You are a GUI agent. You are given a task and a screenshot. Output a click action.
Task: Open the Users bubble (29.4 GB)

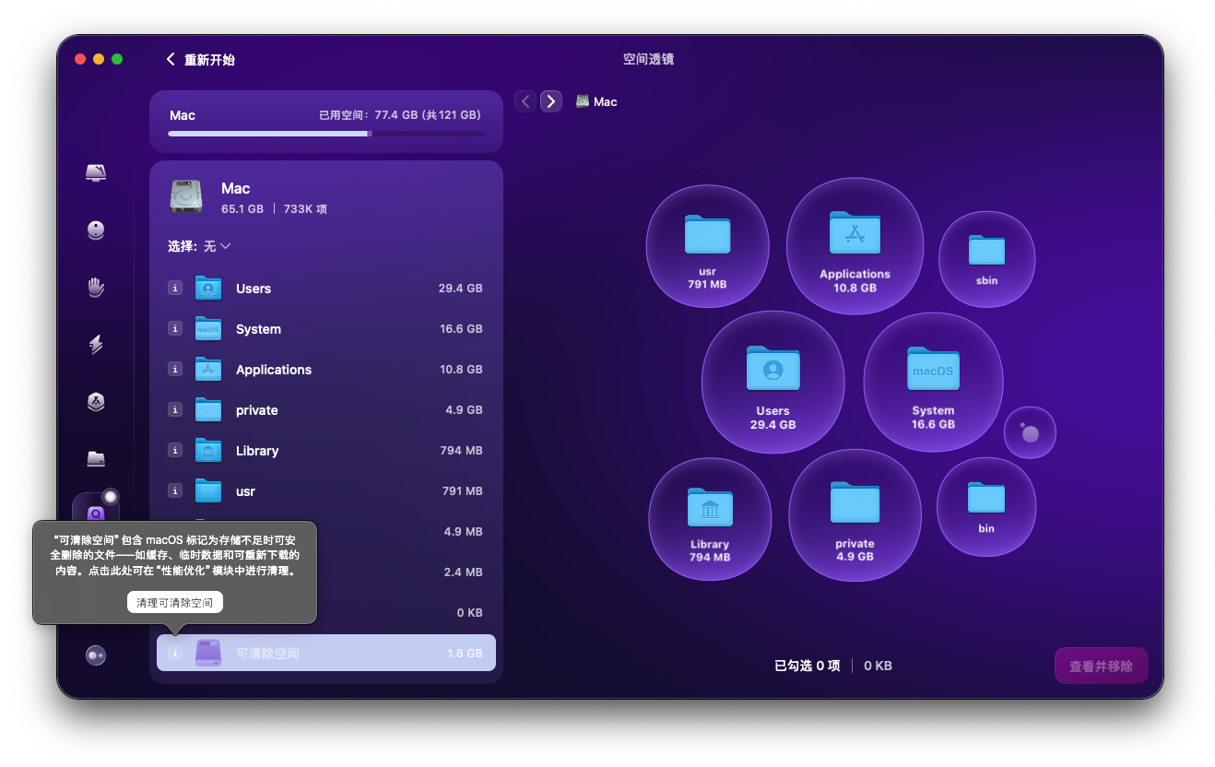click(773, 382)
